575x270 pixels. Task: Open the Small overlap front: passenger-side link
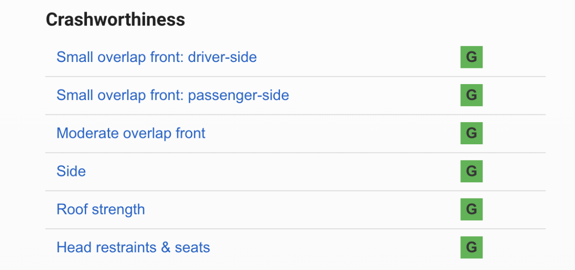pos(173,95)
